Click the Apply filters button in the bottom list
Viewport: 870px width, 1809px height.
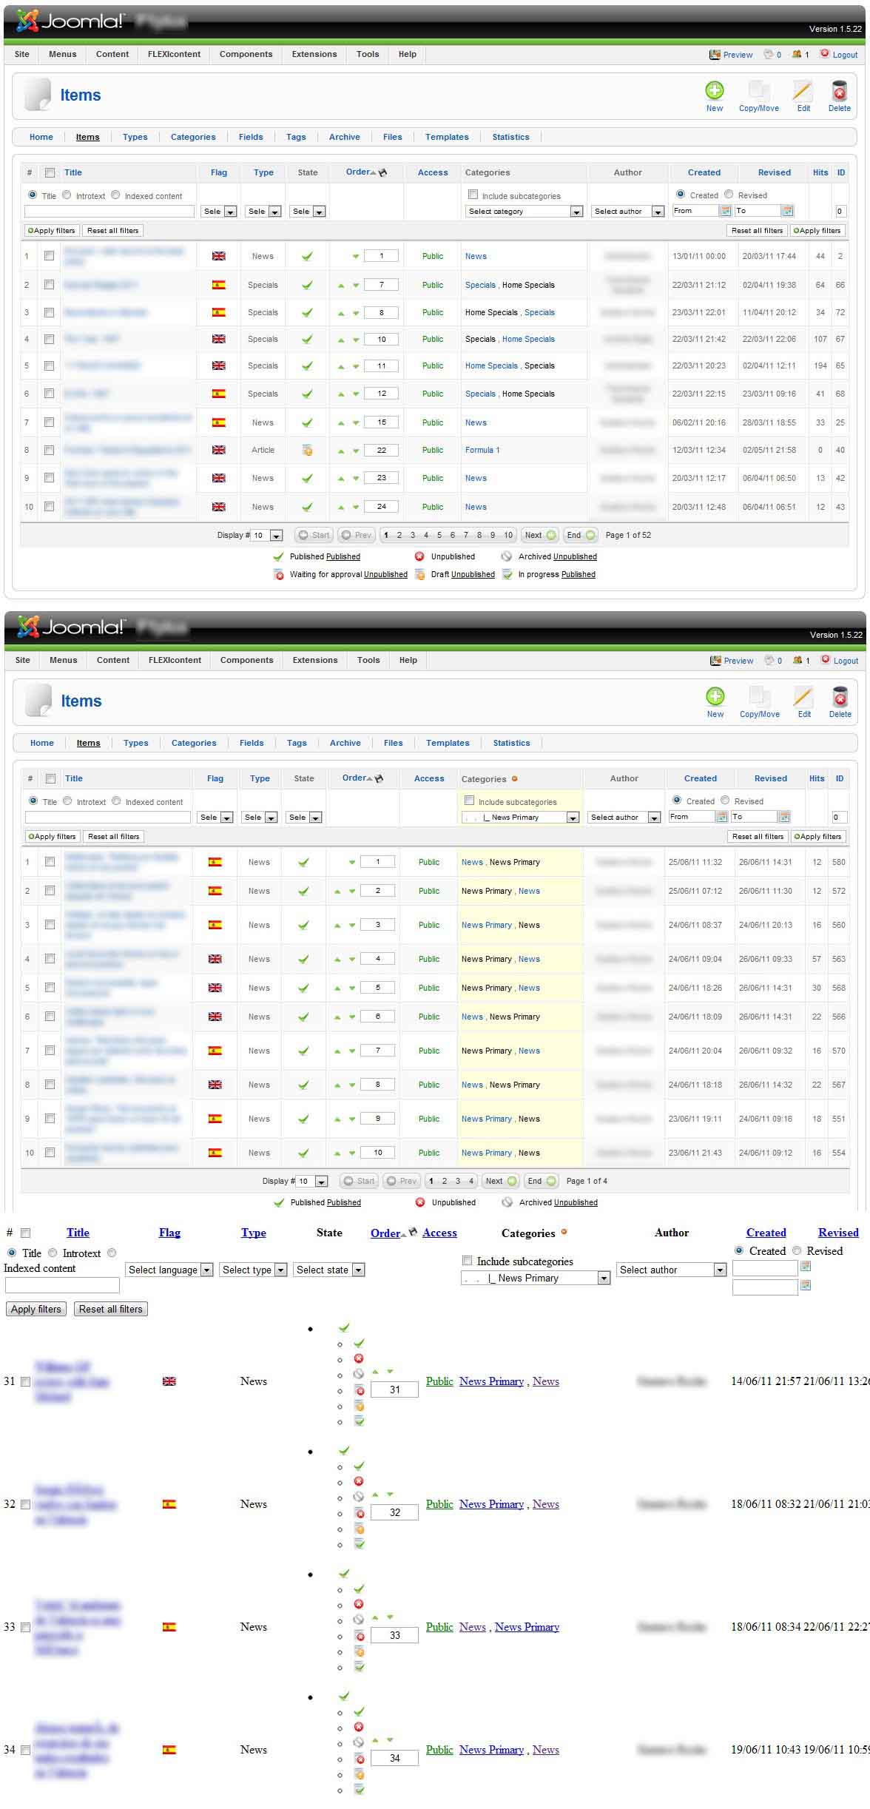36,1309
